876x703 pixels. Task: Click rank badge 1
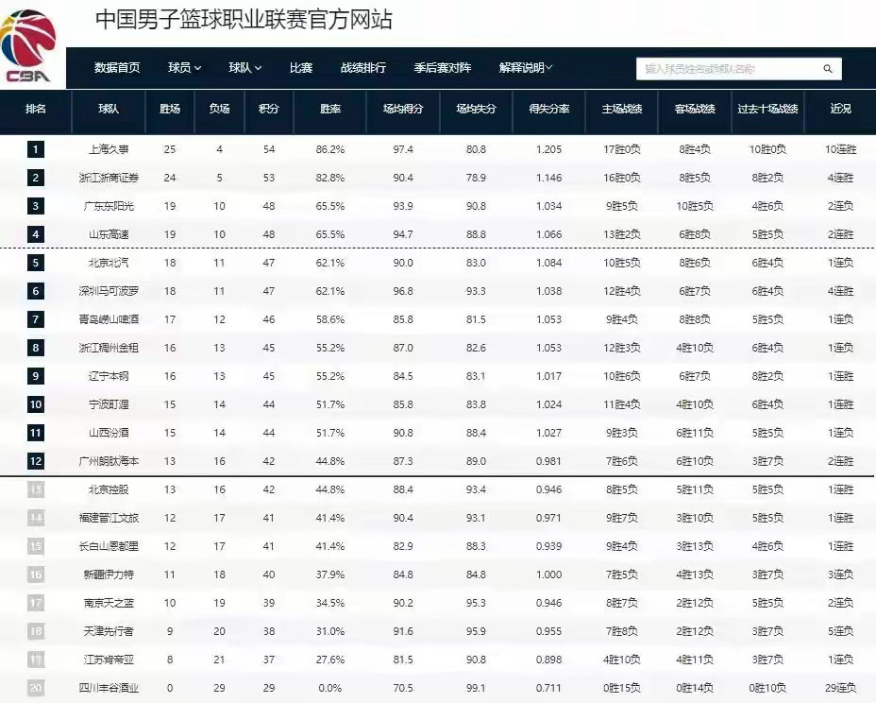click(x=35, y=149)
